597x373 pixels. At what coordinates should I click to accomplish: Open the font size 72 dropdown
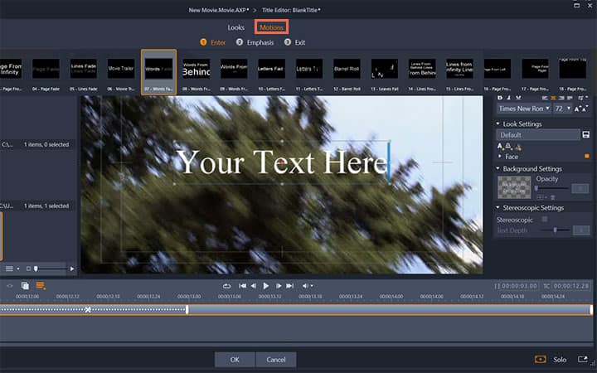pos(563,109)
